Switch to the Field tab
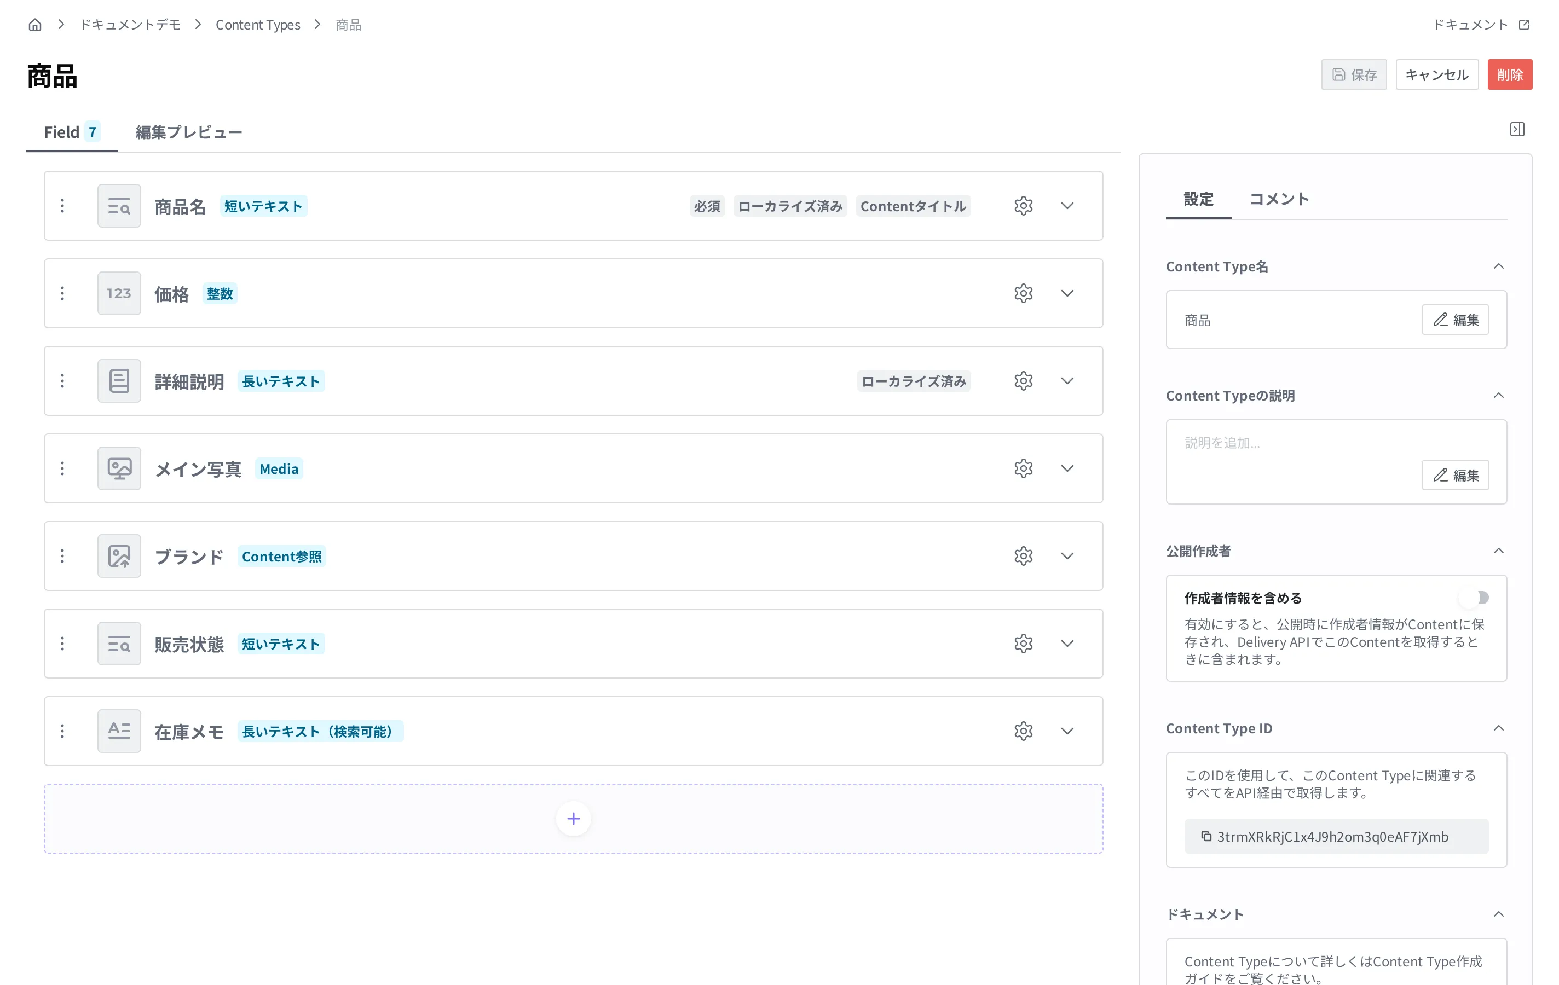This screenshot has width=1559, height=985. pos(72,132)
